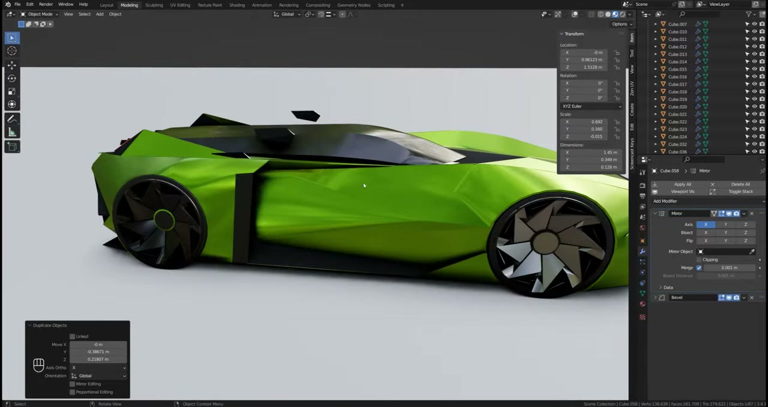Open the Modifiers properties tab (wrench)
Screen dimensions: 768x407
[x=643, y=252]
